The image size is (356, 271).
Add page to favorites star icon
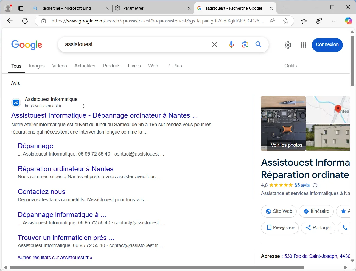(x=286, y=21)
